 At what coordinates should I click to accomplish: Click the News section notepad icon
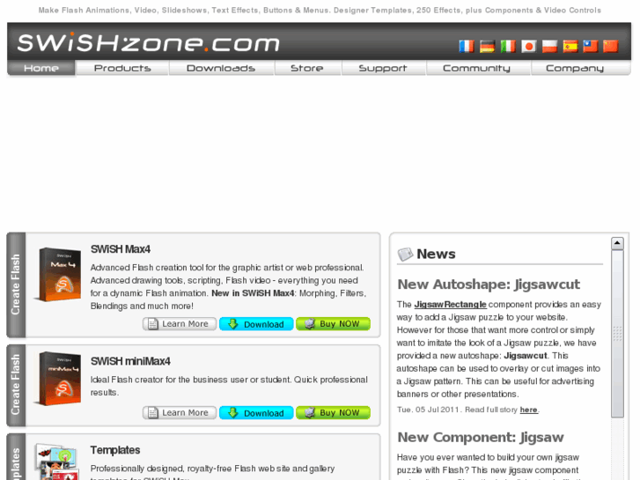[x=405, y=255]
